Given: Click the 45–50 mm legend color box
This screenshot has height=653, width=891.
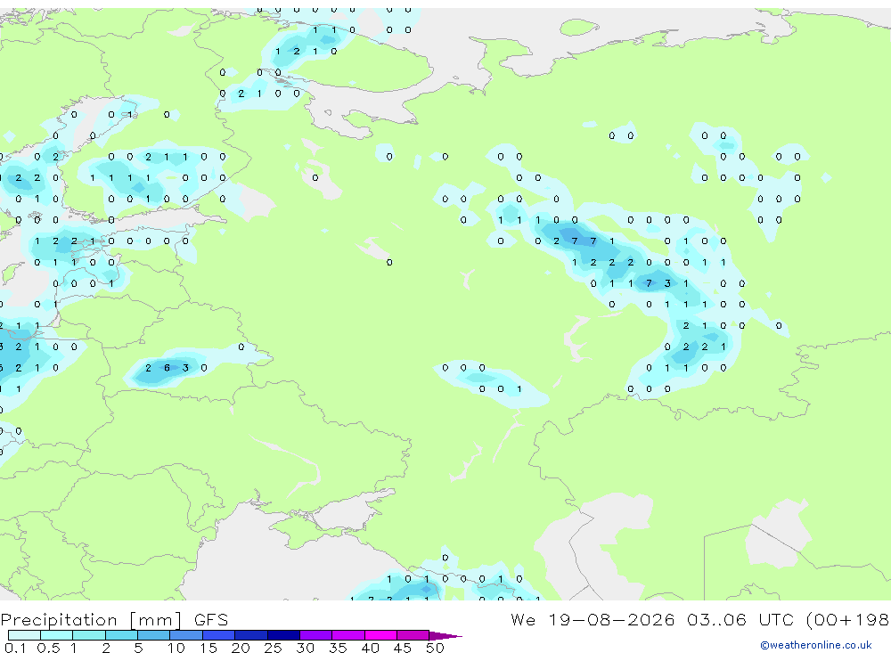Looking at the screenshot, I should tap(413, 635).
